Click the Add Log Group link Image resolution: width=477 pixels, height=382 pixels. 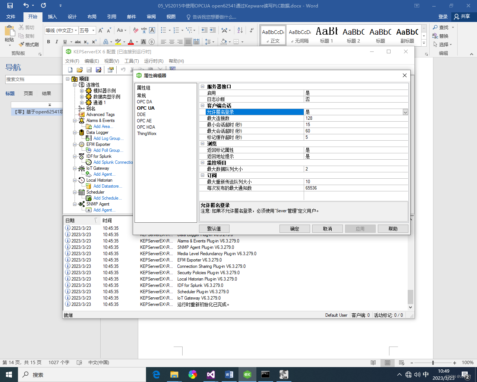(x=108, y=138)
